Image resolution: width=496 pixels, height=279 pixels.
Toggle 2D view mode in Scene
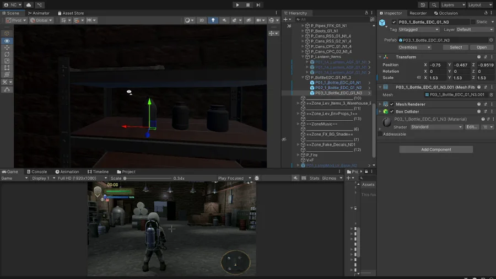click(202, 20)
